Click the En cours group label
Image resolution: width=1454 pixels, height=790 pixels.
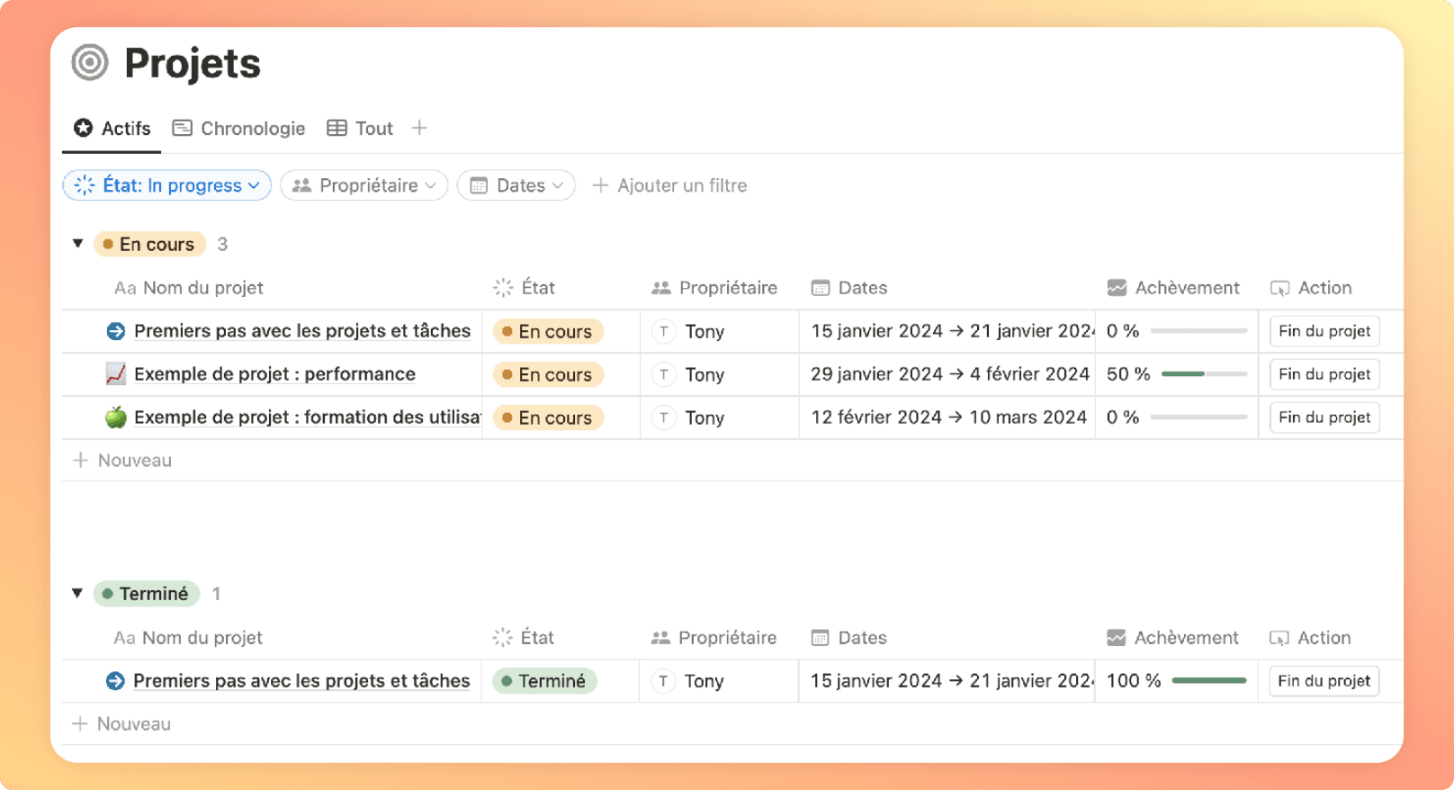click(149, 244)
